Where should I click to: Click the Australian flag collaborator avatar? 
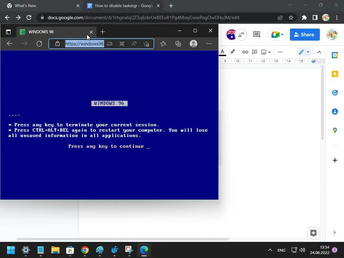point(231,35)
